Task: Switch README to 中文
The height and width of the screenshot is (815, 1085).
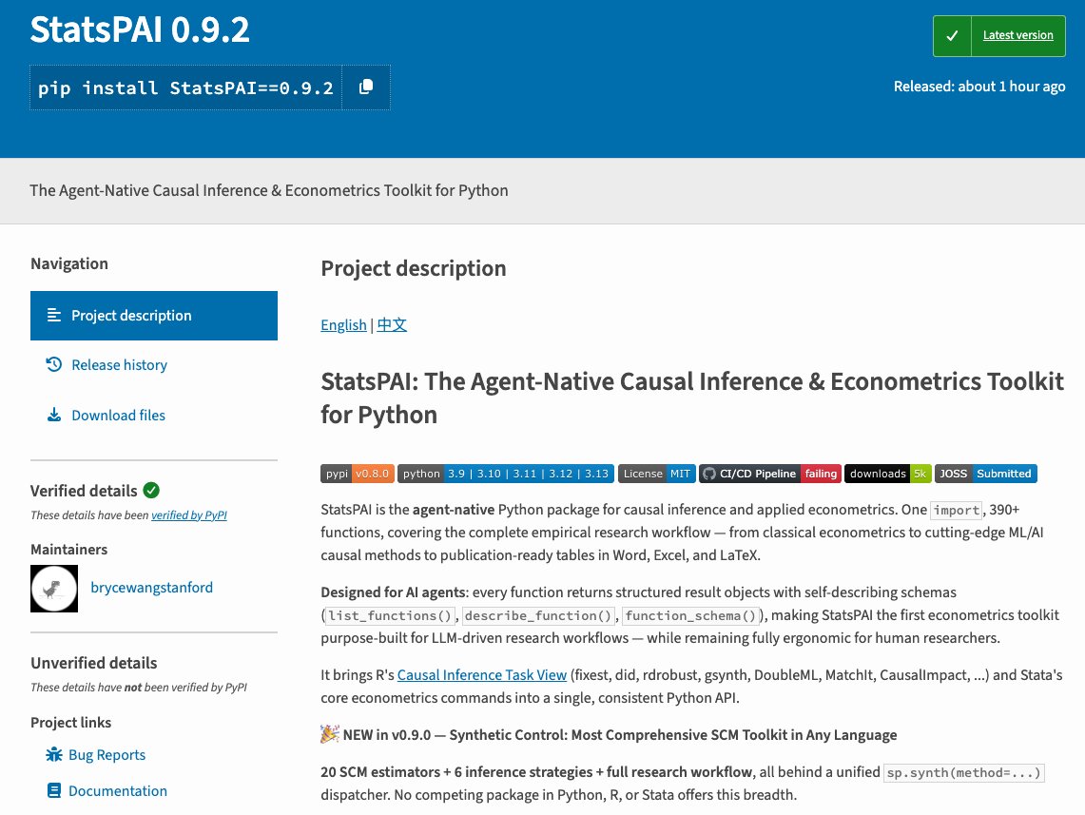Action: click(x=392, y=325)
